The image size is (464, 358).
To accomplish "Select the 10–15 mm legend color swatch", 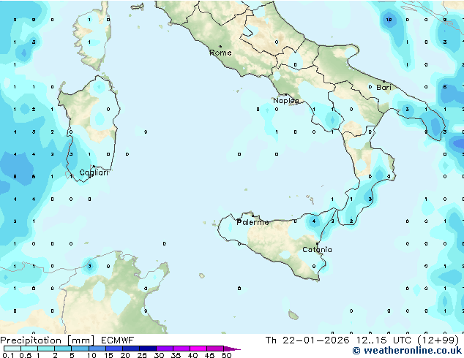I will pos(97,349).
